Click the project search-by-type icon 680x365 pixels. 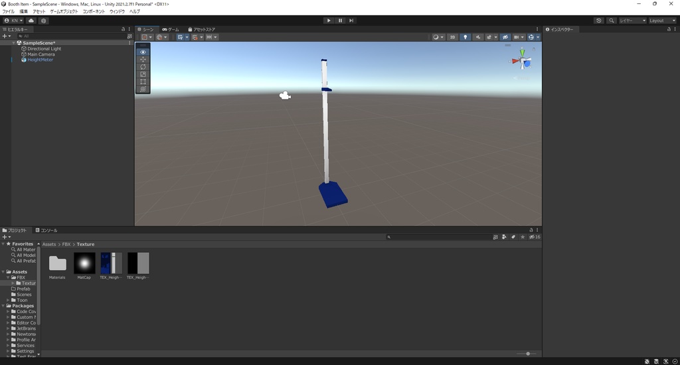pyautogui.click(x=504, y=237)
